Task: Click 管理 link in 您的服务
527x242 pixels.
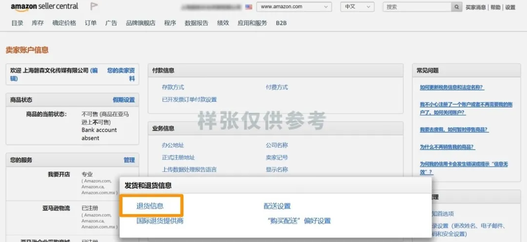Action: (x=129, y=160)
